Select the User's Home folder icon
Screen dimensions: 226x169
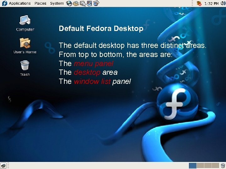(25, 46)
